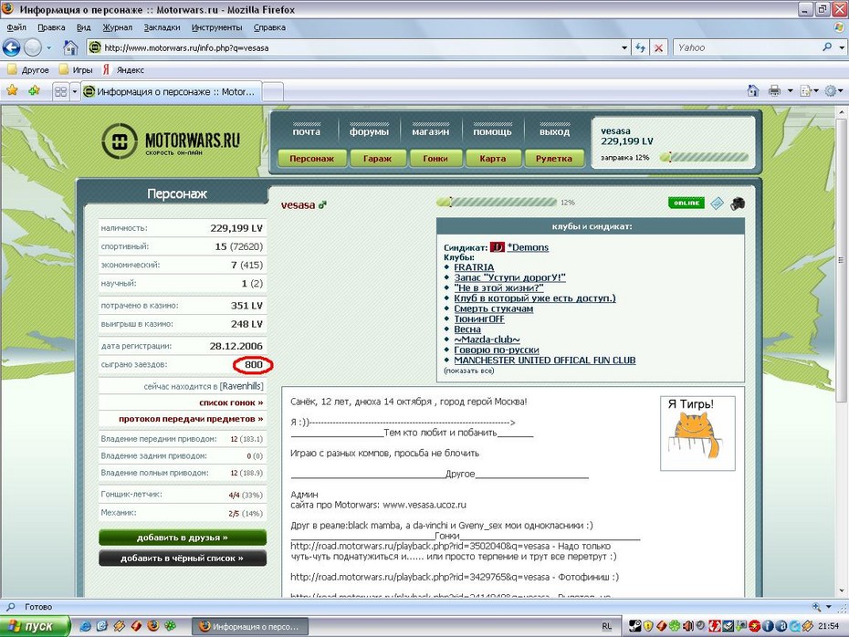
Task: Click the Персонаж green button
Action: click(x=311, y=159)
